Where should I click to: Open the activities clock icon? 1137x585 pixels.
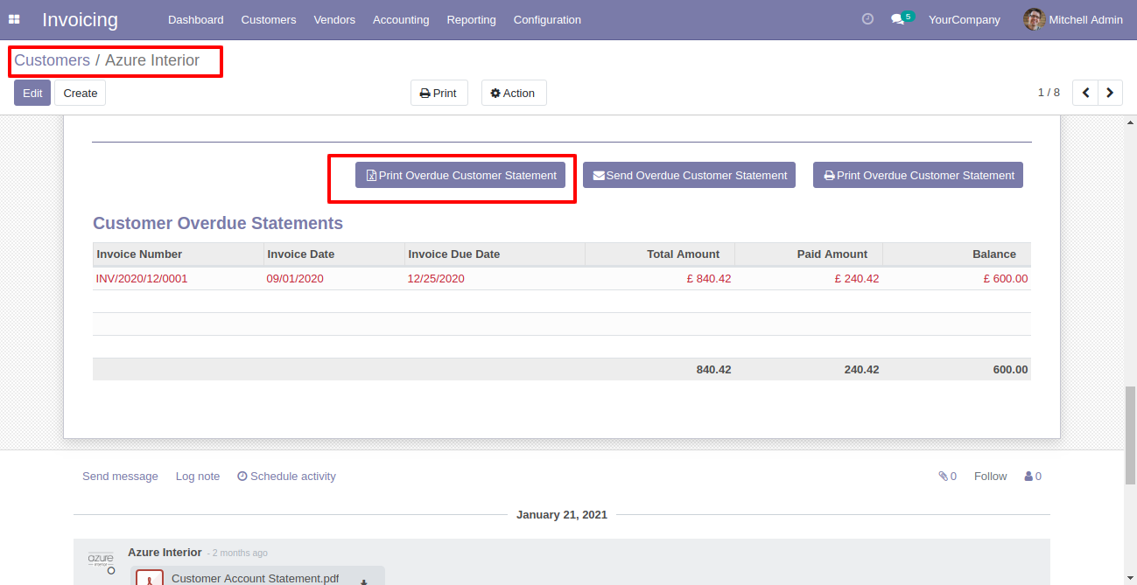867,19
